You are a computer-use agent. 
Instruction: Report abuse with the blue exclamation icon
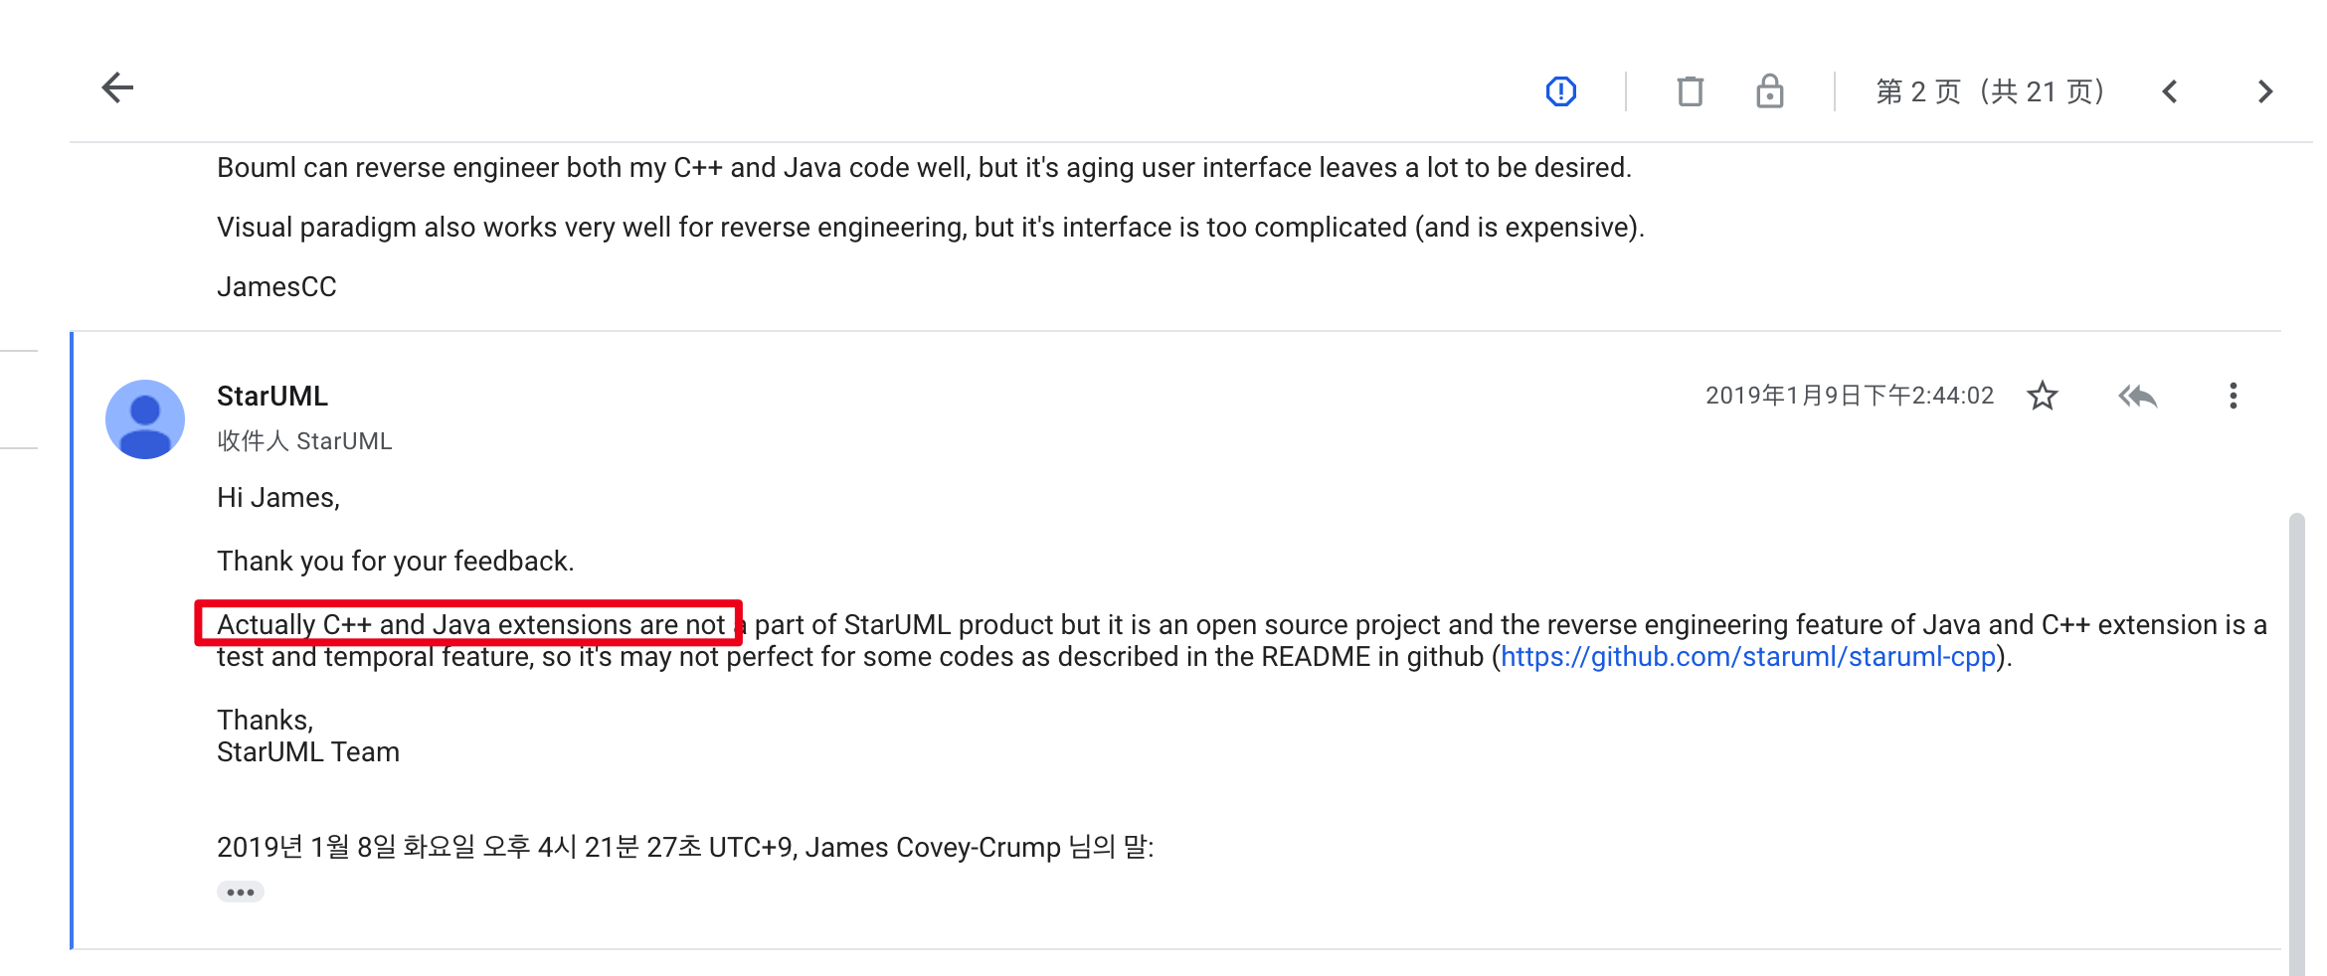(1561, 91)
